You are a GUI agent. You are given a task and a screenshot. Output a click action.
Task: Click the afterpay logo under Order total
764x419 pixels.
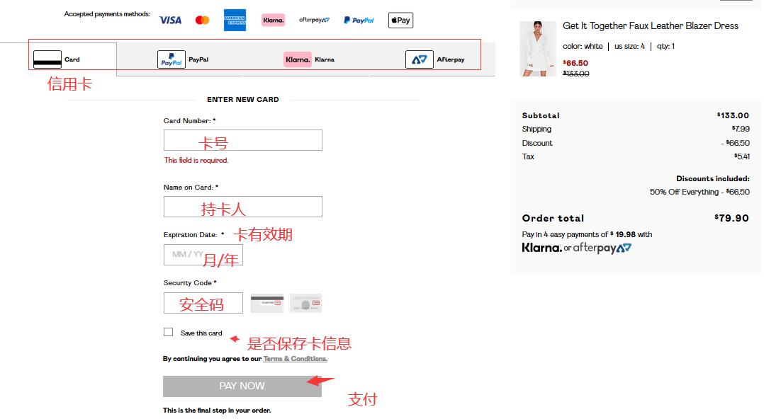(602, 248)
